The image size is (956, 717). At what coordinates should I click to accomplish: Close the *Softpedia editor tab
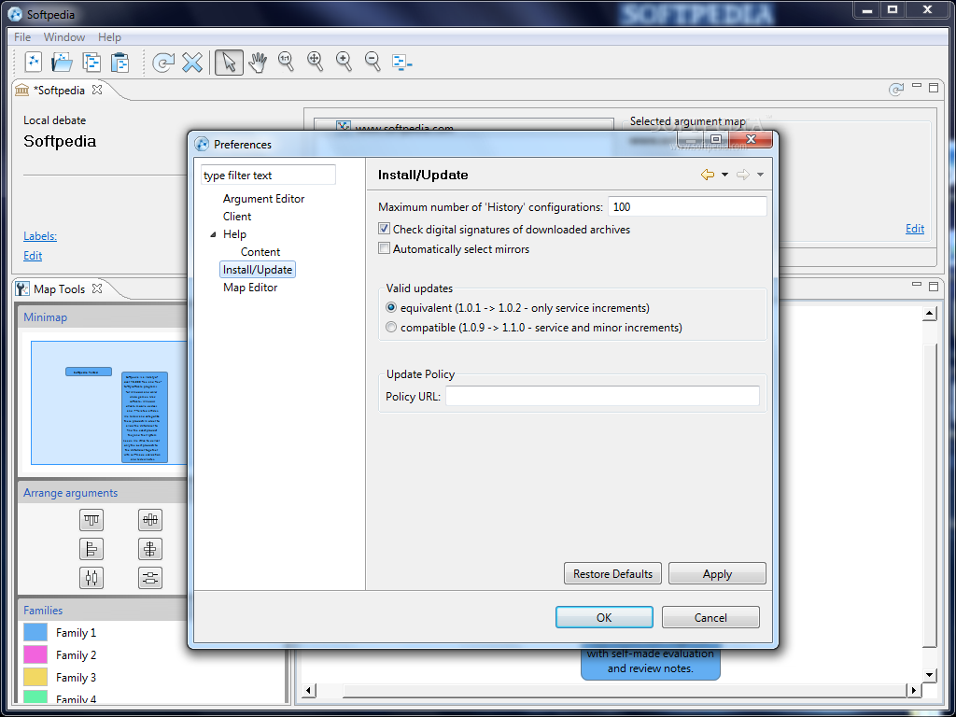click(x=97, y=90)
